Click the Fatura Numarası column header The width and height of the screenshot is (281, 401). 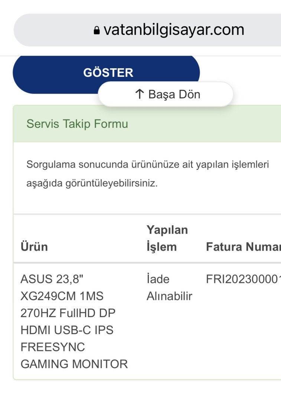coord(243,247)
